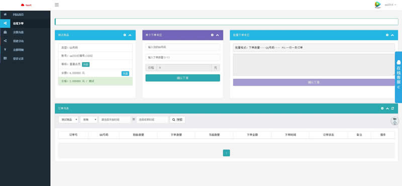Select page 1 in the order list pagination

(x=227, y=153)
